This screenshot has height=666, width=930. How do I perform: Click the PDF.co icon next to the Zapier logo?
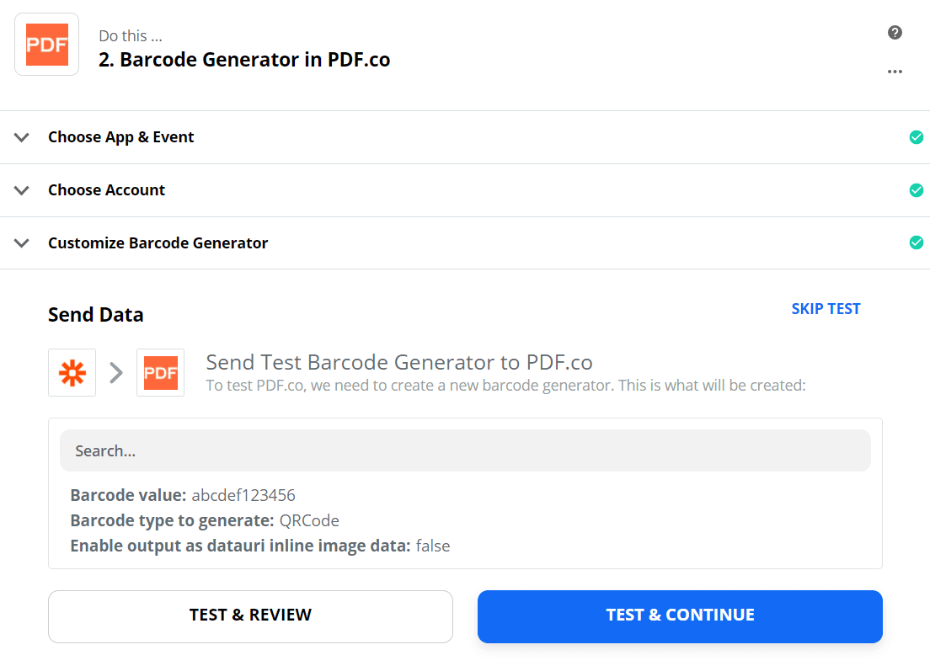tap(160, 372)
